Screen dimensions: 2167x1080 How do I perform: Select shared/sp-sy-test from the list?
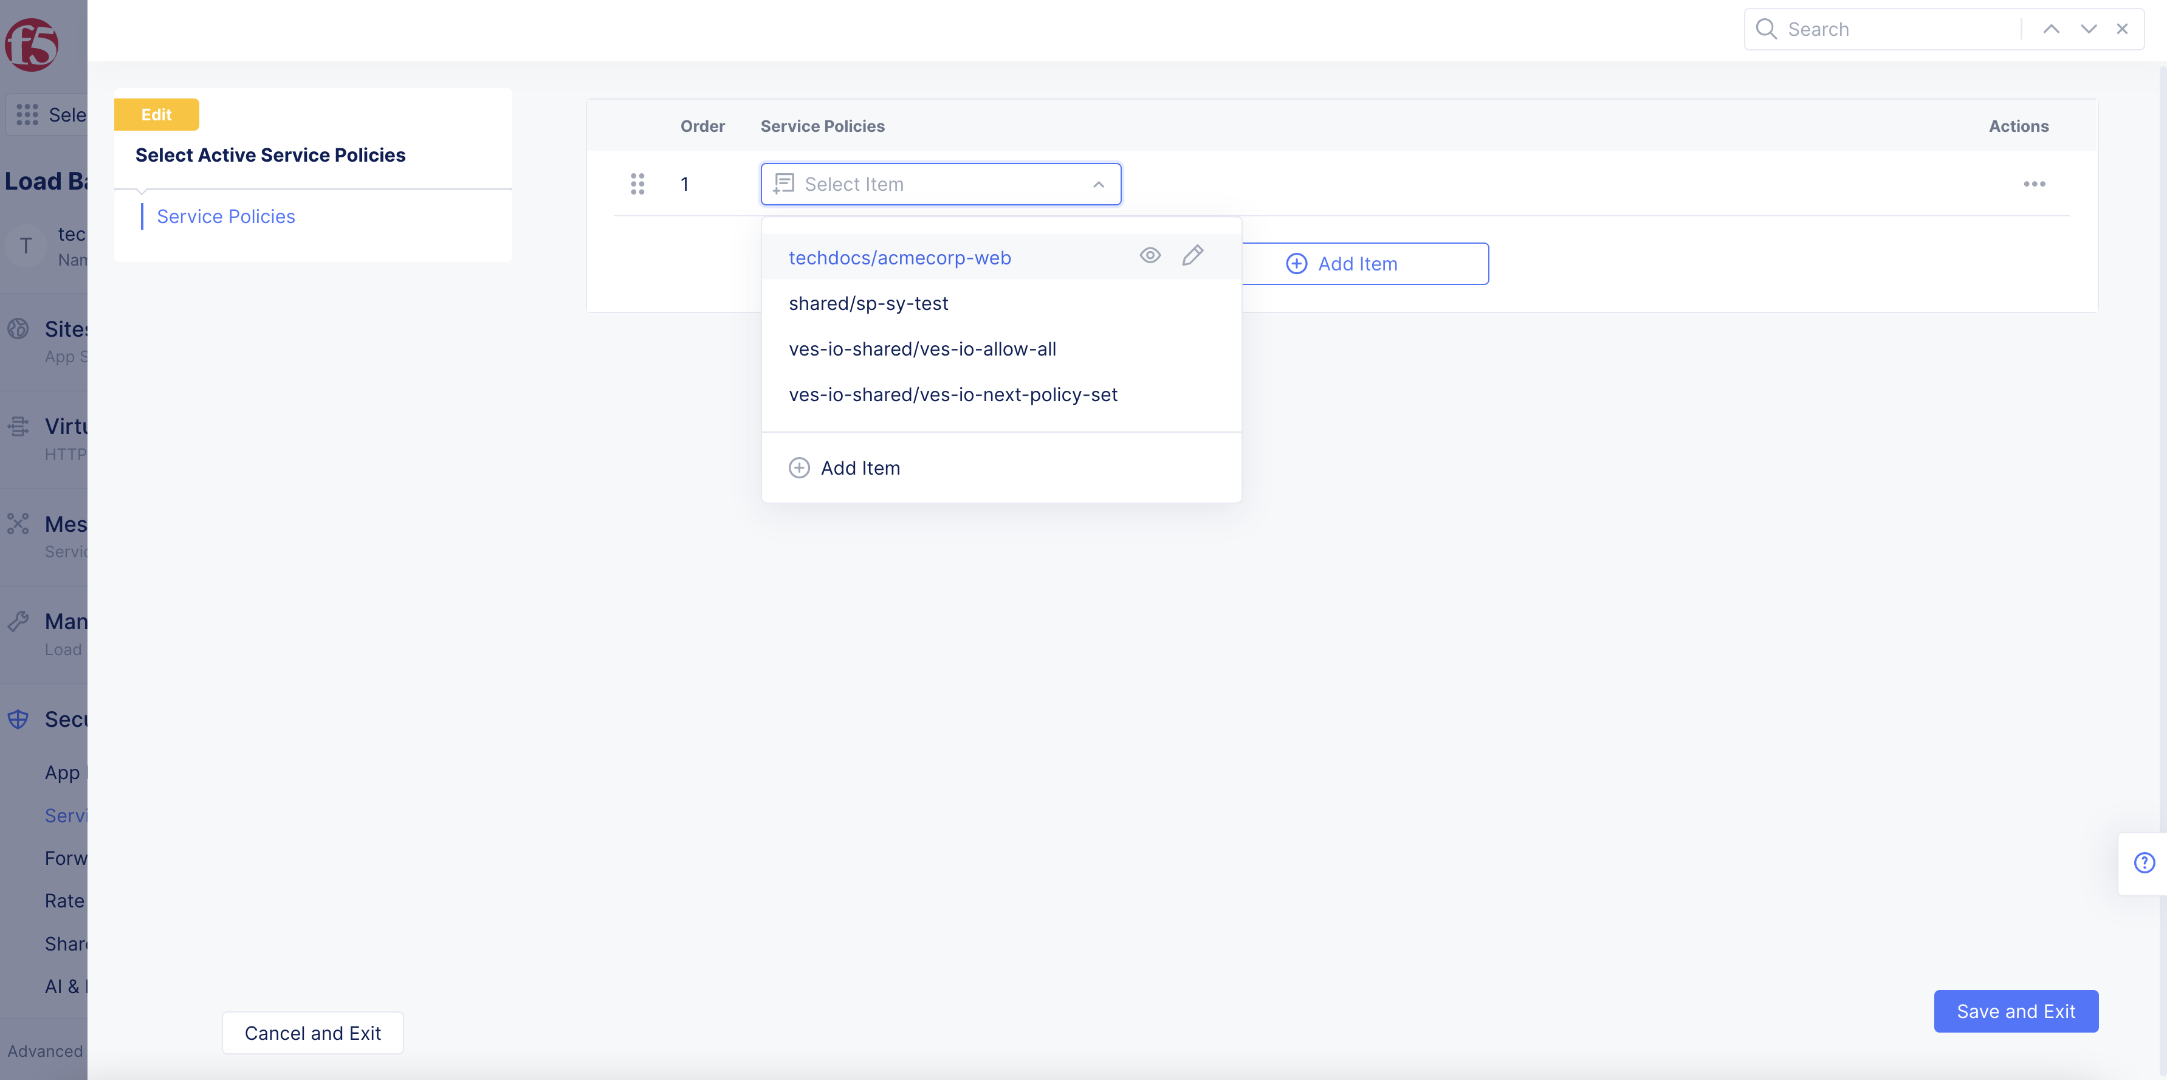[868, 304]
